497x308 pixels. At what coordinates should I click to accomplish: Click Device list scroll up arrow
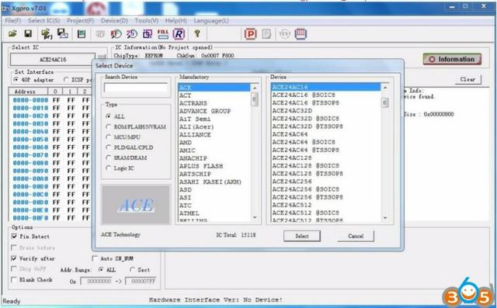point(385,88)
